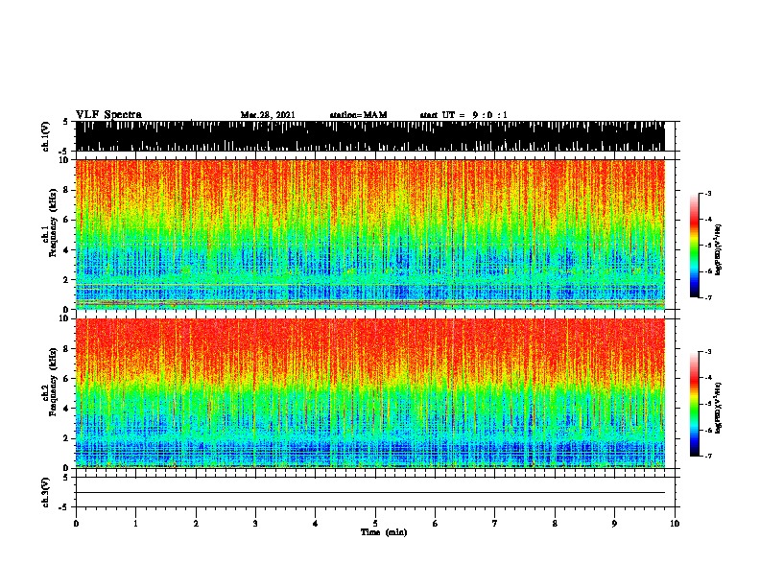Click the "8" kHz tick on ch.2 frequency axis
The image size is (760, 587).
click(68, 349)
